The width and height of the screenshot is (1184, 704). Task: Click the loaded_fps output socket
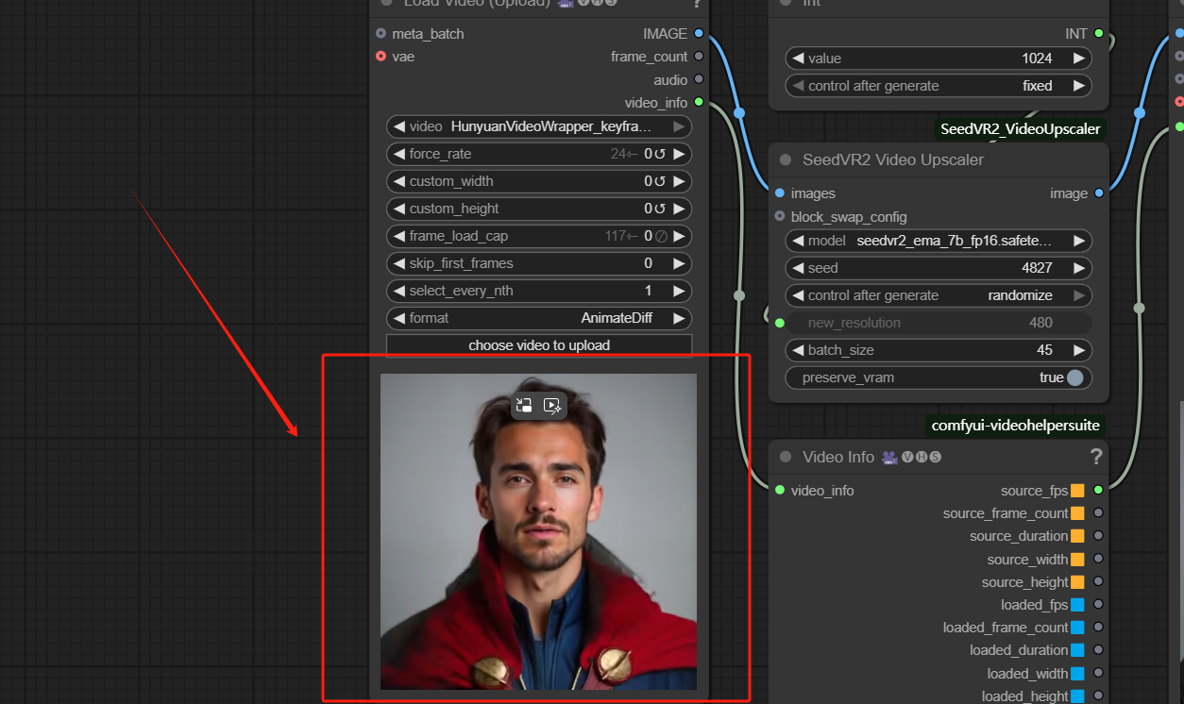coord(1098,605)
